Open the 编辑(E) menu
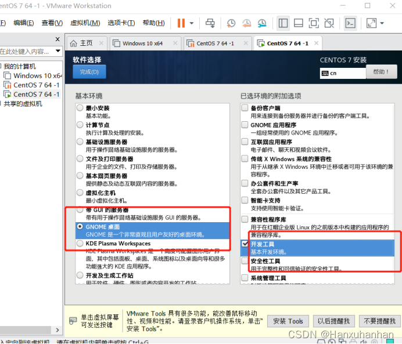The width and height of the screenshot is (402, 344). [24, 23]
